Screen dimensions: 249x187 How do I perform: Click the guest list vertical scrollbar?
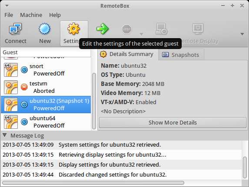[x=94, y=101]
